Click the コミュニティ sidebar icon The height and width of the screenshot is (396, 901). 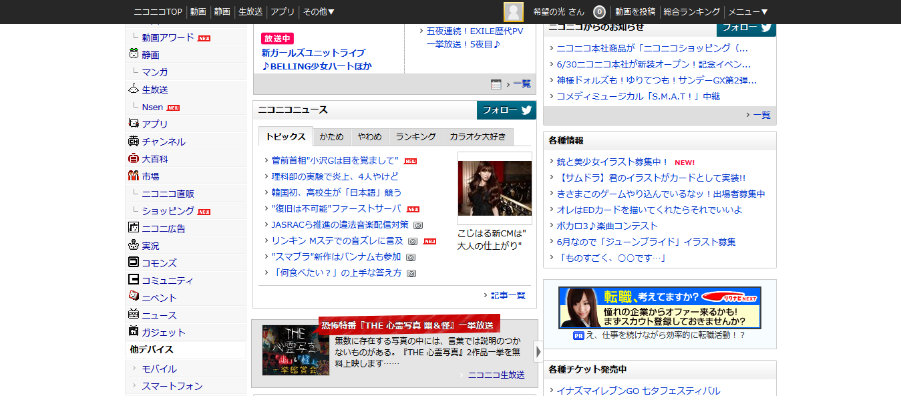tap(133, 280)
